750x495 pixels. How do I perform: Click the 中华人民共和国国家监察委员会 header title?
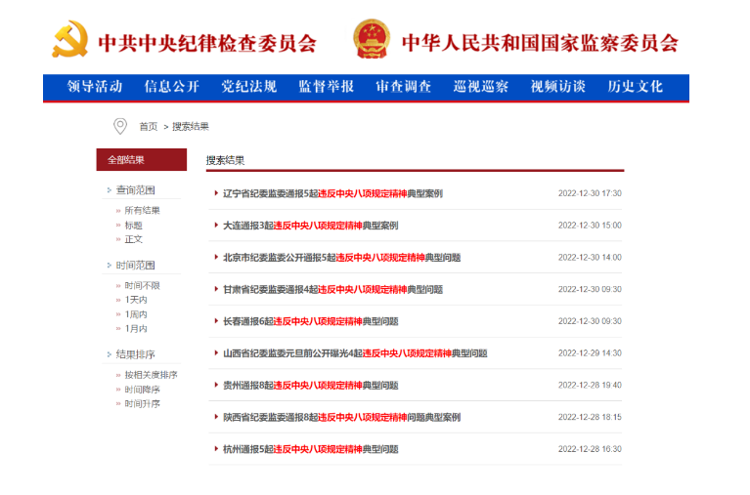[x=540, y=43]
